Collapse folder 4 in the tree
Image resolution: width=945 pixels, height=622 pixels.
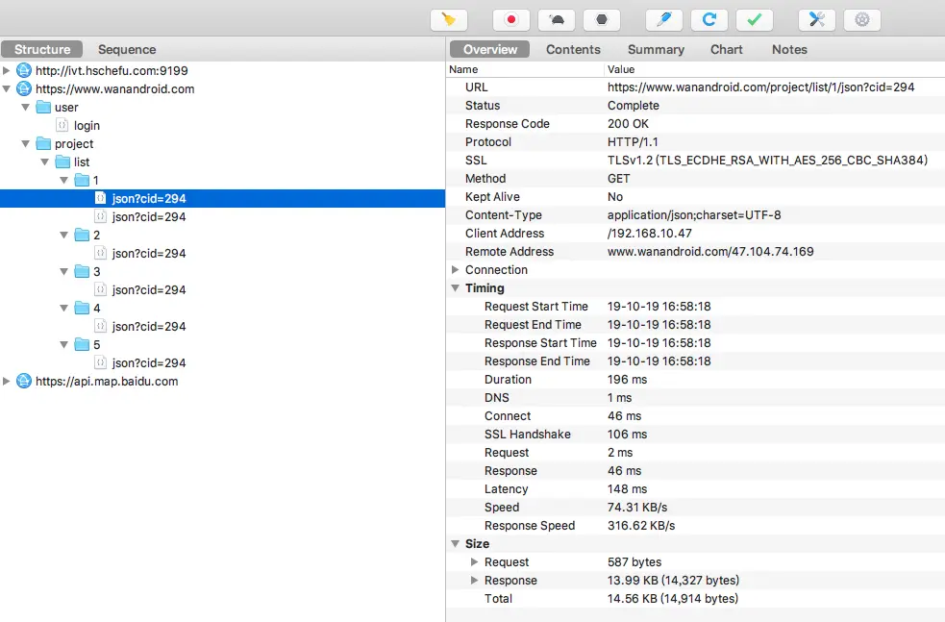point(63,308)
